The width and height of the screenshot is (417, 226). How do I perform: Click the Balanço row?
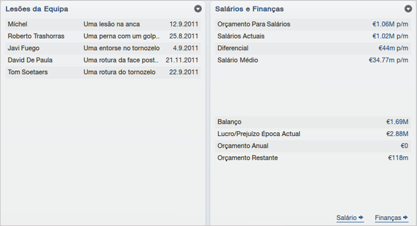[x=313, y=122]
